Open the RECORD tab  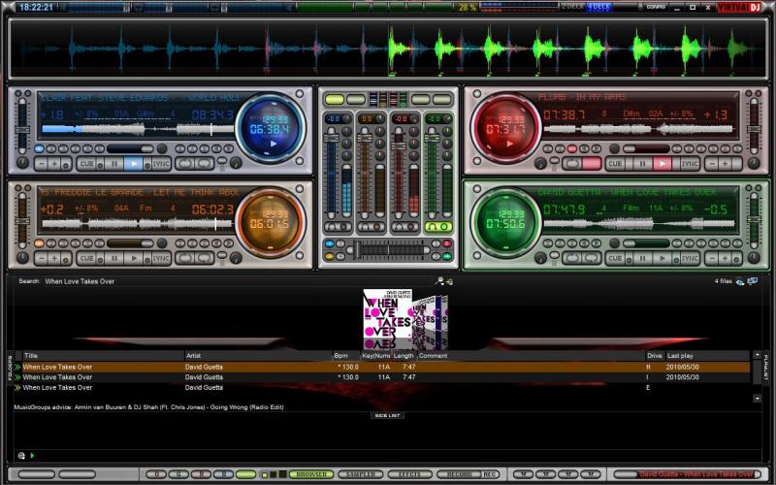click(x=458, y=474)
